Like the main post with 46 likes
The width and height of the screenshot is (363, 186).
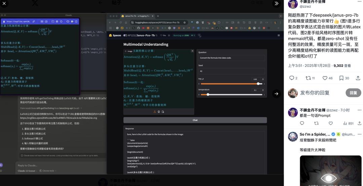[325, 78]
